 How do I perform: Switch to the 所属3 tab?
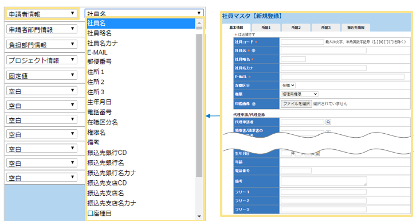[326, 28]
